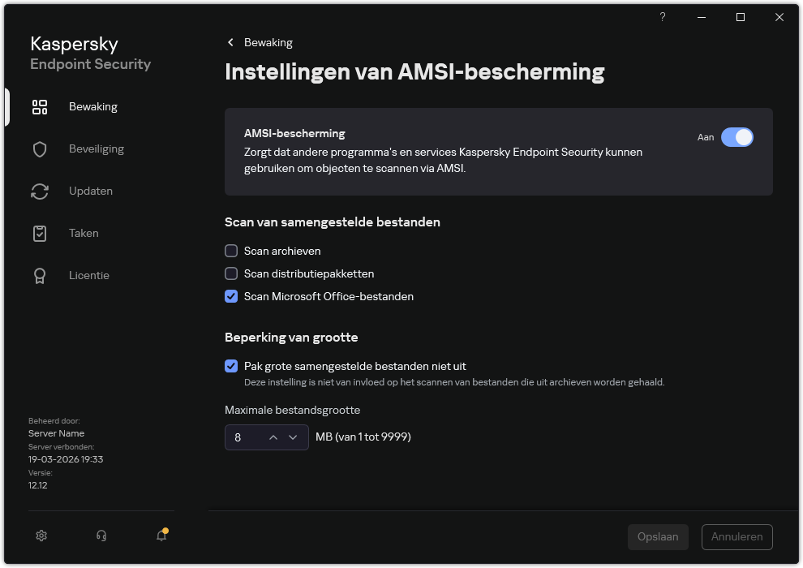This screenshot has width=803, height=568.
Task: Decrease maximale bestandsgrootte with down arrow
Action: pyautogui.click(x=294, y=437)
